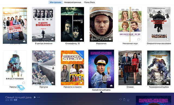Image resolution: width=174 pixels, height=105 pixels.
Task: Click cloud icon on Несносные леди poster
Action: point(139,39)
